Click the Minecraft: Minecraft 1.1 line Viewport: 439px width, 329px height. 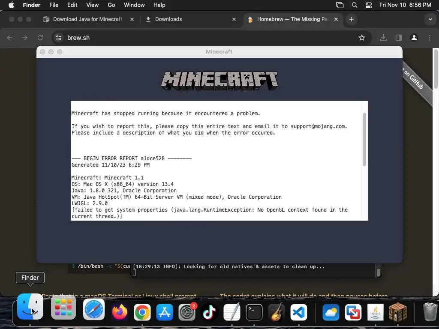(108, 178)
